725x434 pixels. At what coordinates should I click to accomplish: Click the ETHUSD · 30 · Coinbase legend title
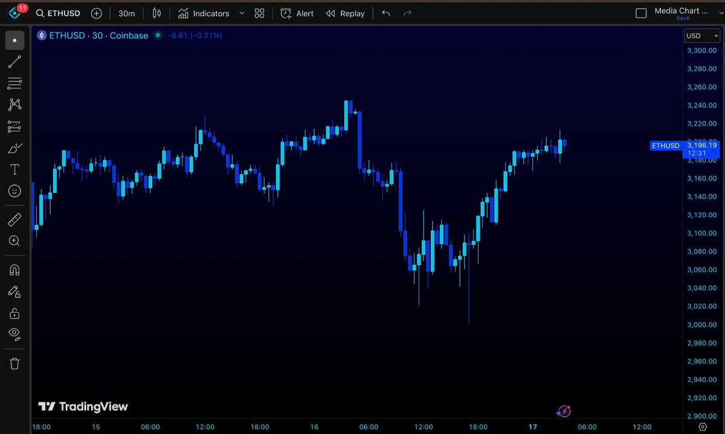(98, 36)
